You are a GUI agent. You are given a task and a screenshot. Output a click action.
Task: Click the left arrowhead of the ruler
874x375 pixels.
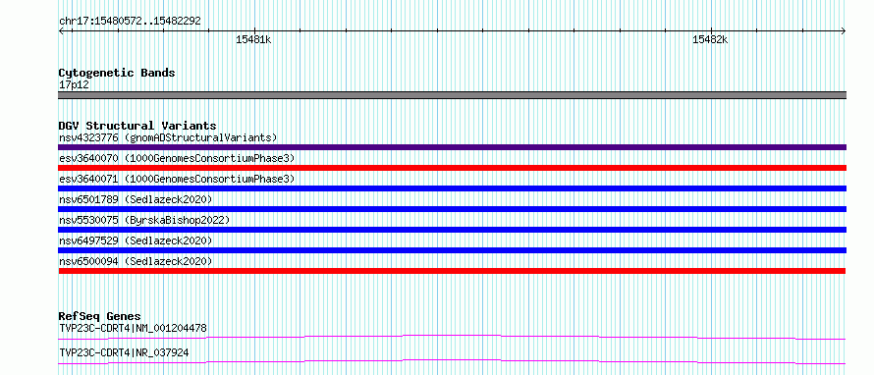[x=61, y=30]
